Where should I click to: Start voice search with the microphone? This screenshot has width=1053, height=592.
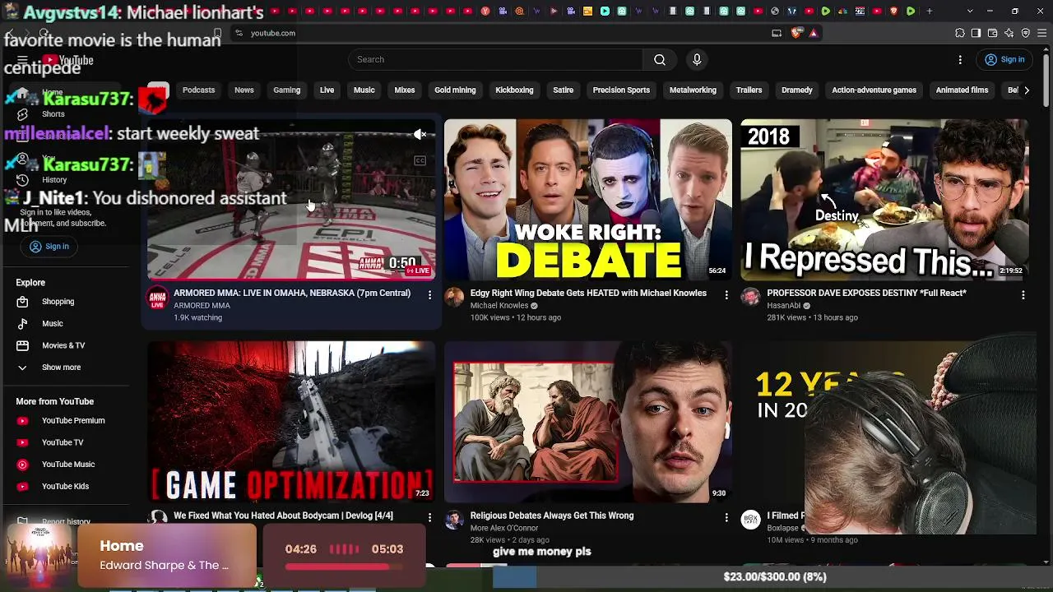697,59
